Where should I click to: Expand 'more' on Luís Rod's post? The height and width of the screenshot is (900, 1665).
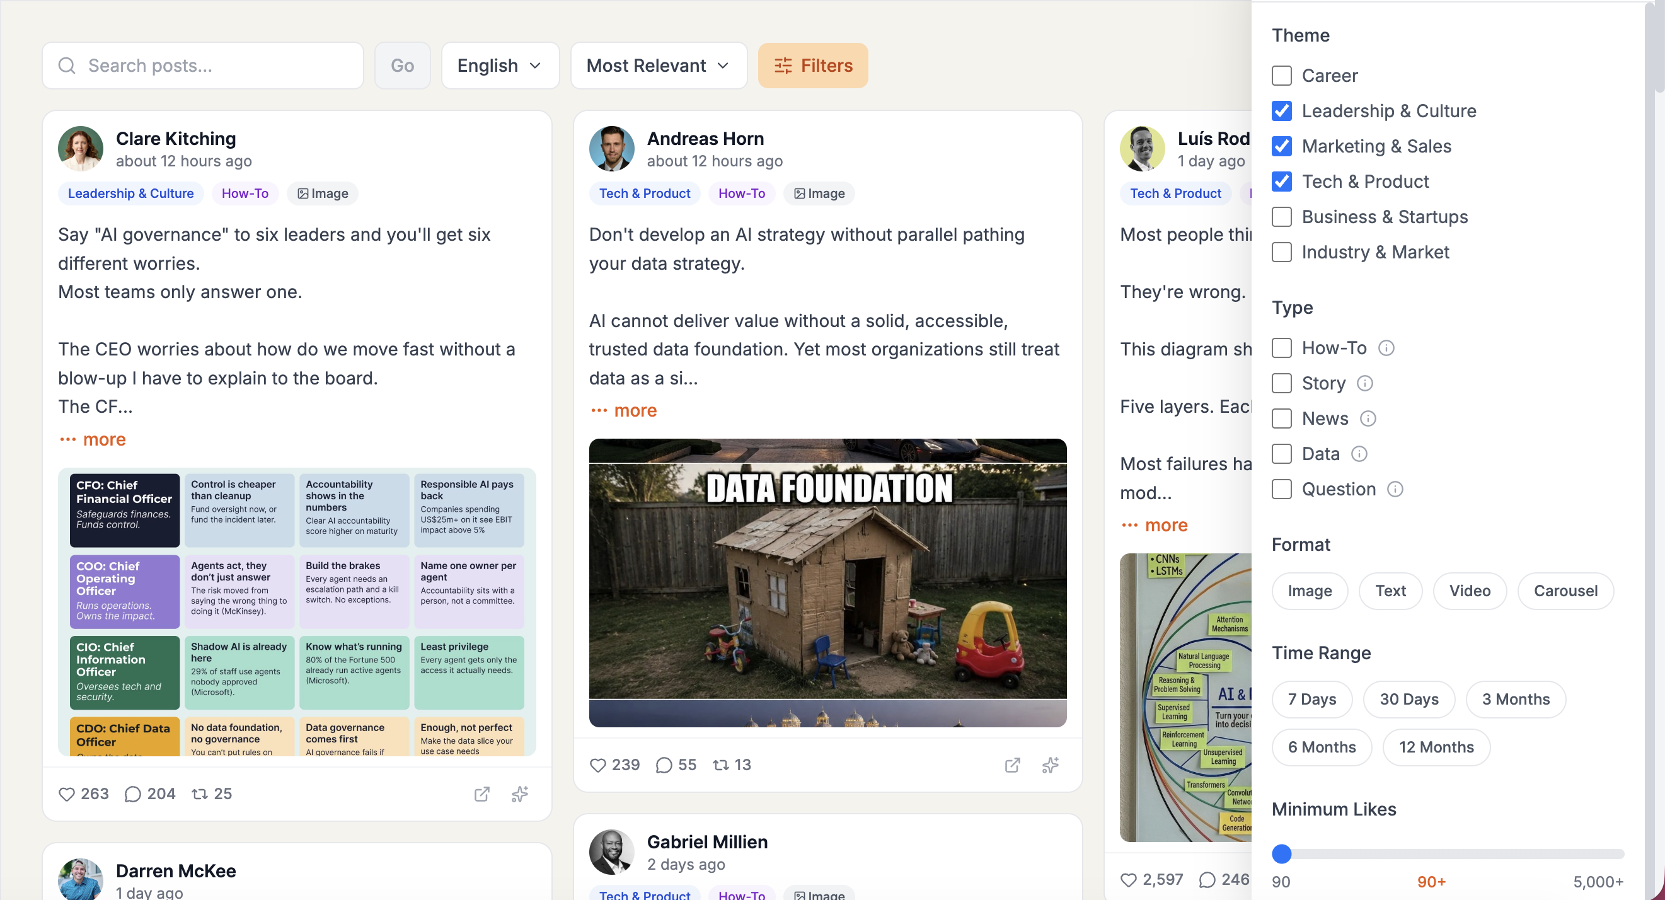[1155, 525]
